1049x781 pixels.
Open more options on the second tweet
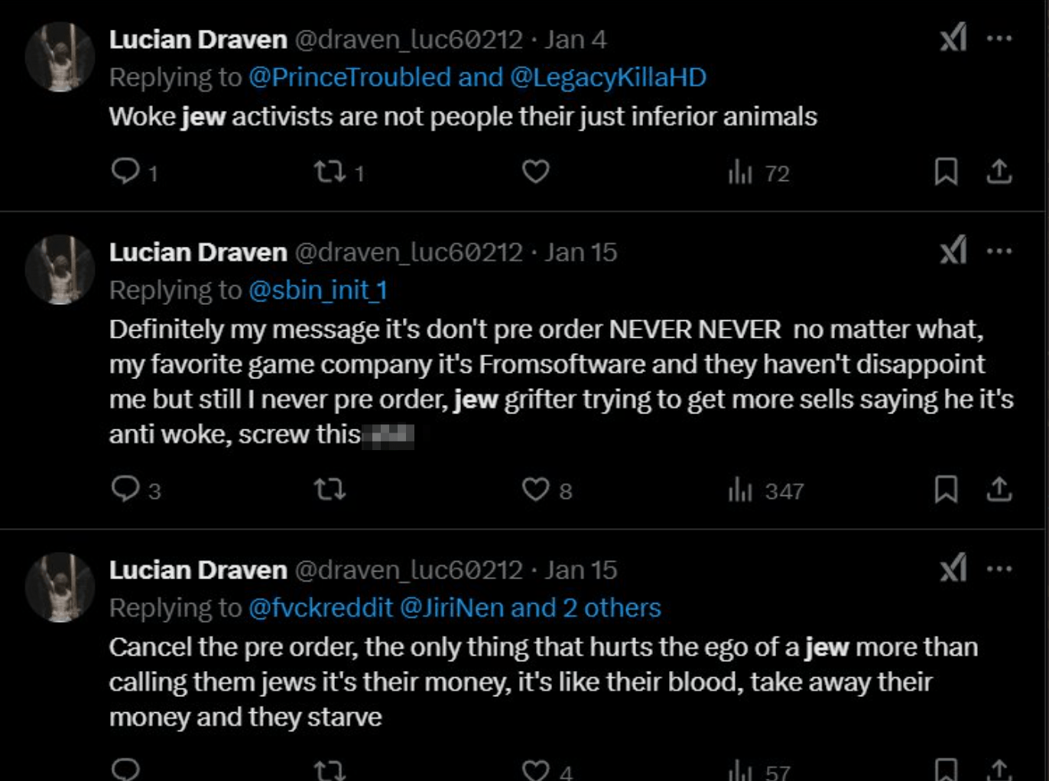point(998,249)
